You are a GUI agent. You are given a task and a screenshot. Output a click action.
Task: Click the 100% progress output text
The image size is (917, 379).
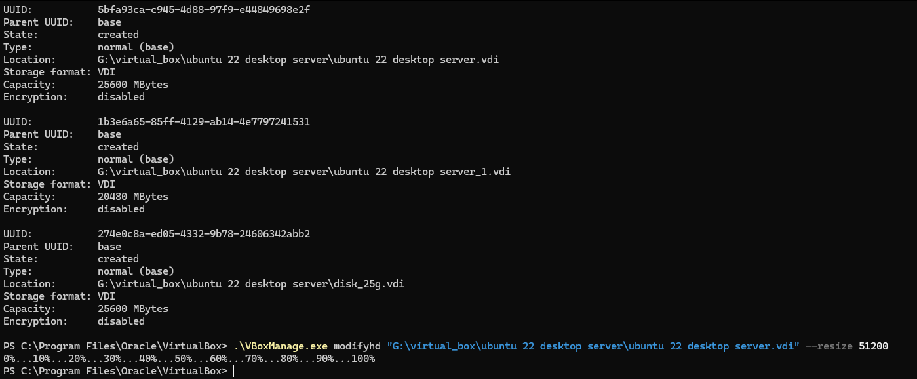(x=362, y=359)
